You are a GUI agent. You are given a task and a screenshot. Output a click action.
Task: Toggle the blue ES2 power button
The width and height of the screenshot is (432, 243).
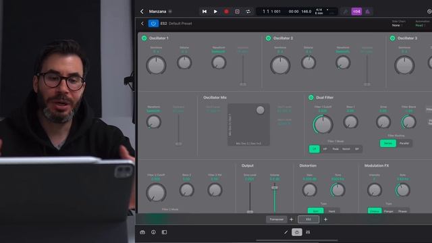[153, 24]
